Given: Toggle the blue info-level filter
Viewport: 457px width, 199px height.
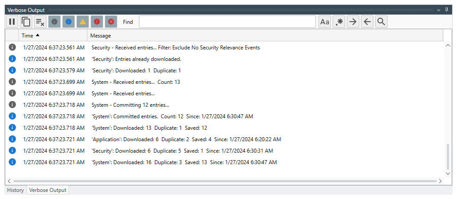Looking at the screenshot, I should pyautogui.click(x=69, y=22).
